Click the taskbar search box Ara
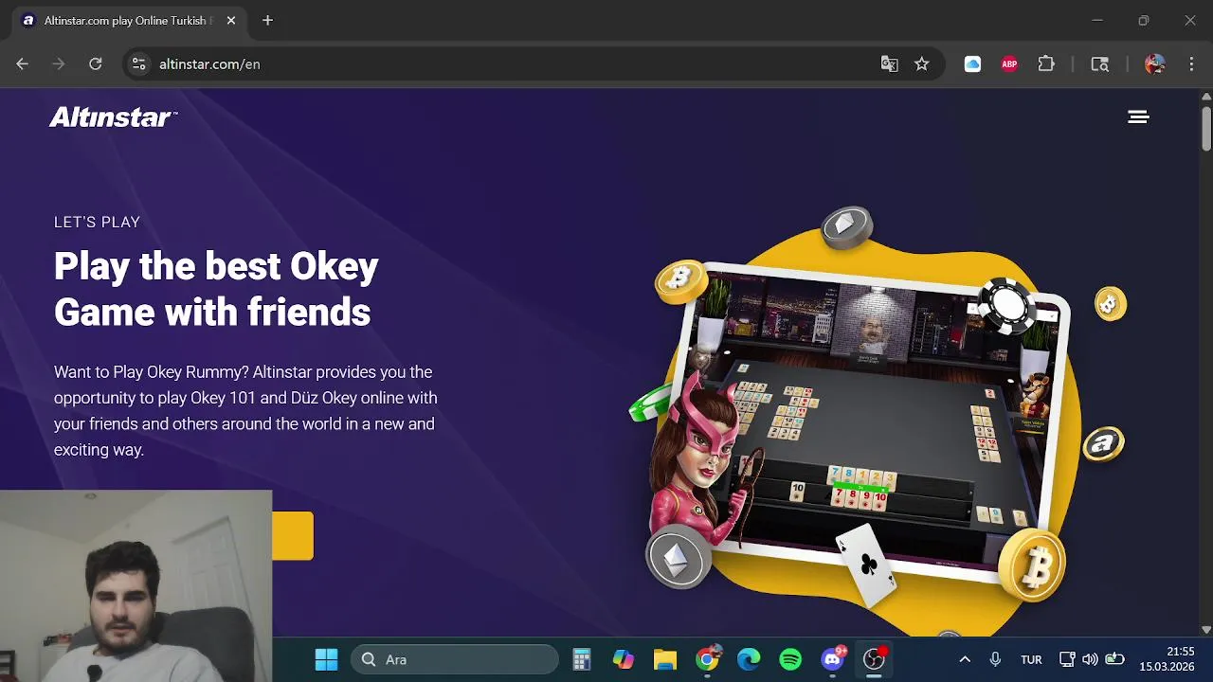The height and width of the screenshot is (682, 1213). coord(455,659)
